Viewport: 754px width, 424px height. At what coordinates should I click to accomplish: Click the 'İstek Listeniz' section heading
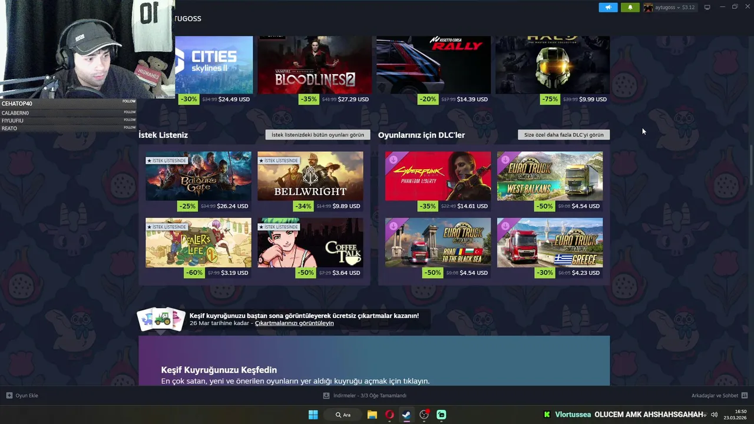tap(163, 135)
